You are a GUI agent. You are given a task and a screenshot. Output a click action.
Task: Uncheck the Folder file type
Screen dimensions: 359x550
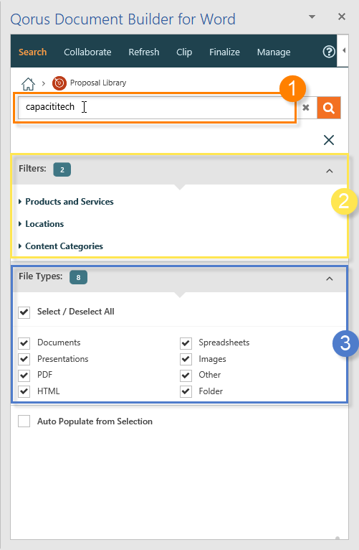point(186,391)
